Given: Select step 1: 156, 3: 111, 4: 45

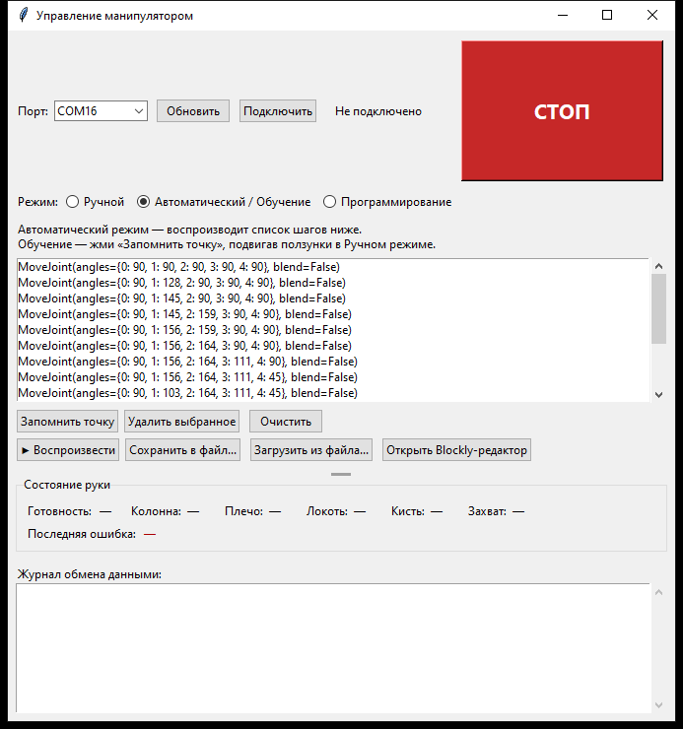Looking at the screenshot, I should click(333, 377).
